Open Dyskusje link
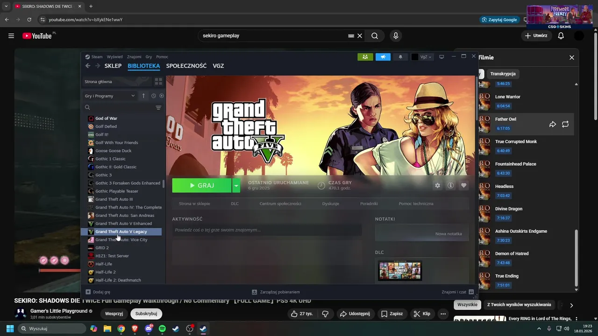 pos(331,203)
